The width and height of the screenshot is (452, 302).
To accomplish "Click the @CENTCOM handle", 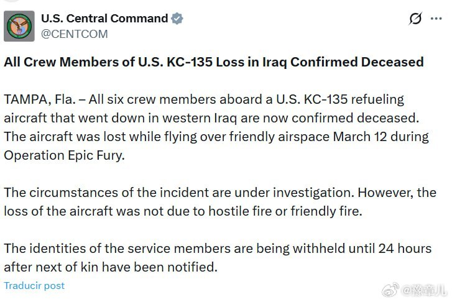I will (74, 34).
